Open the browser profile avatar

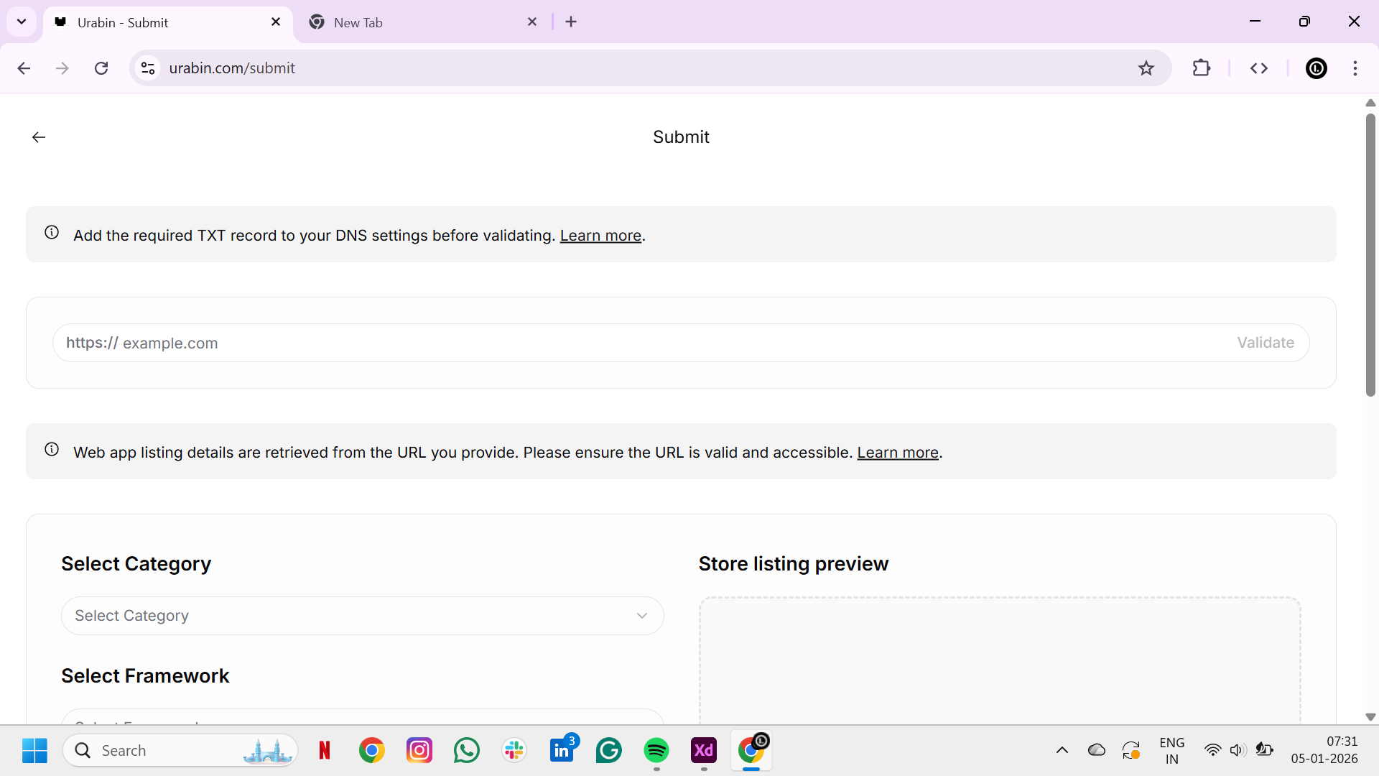(x=1316, y=68)
